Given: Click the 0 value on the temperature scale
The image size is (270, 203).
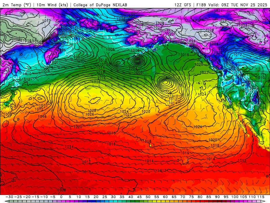Looking at the screenshot, I should 61,197.
